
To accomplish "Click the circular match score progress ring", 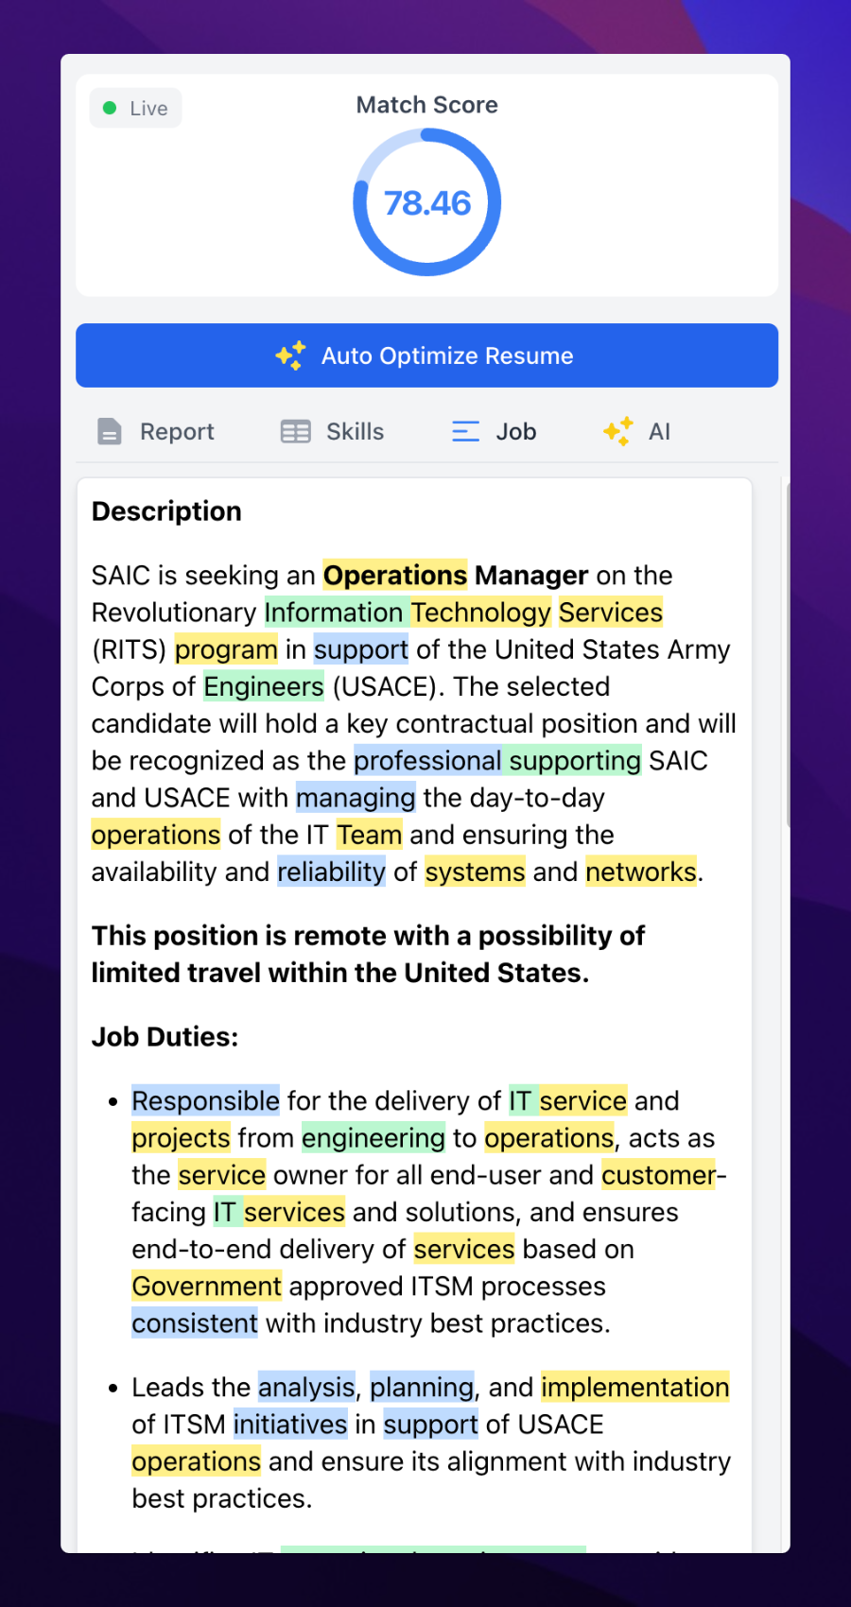I will [356, 203].
